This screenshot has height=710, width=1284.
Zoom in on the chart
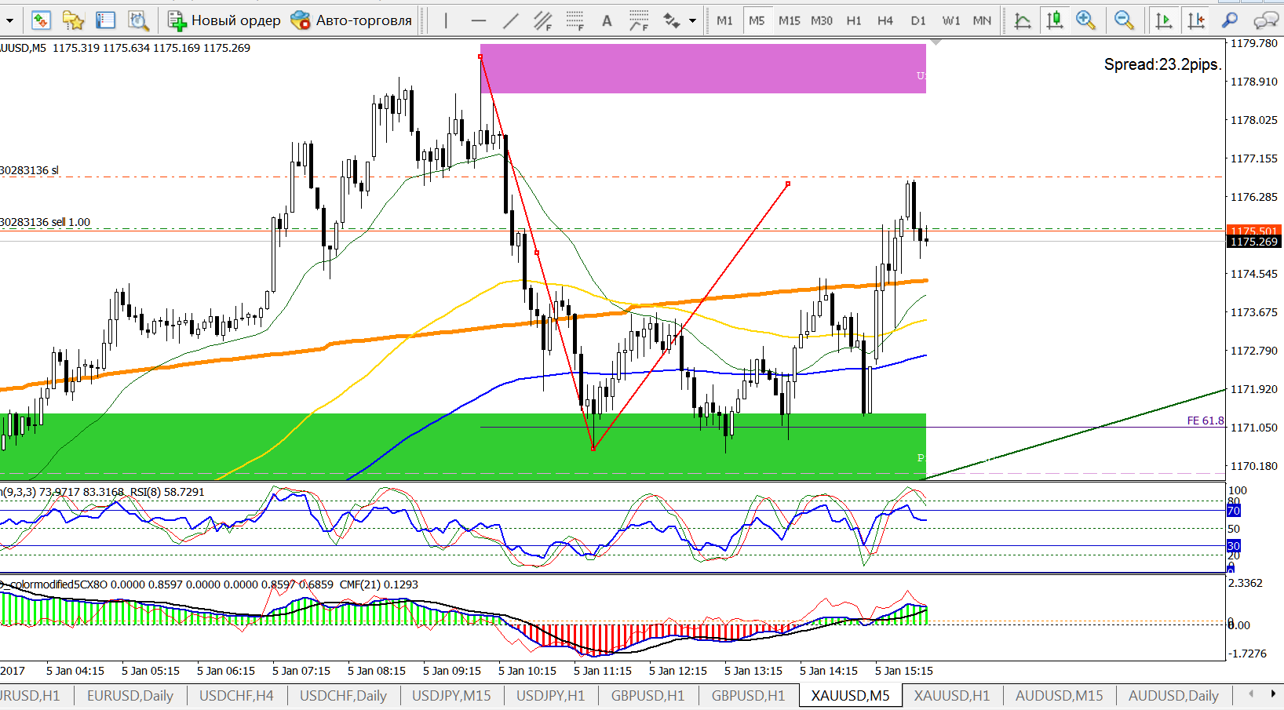[1086, 21]
